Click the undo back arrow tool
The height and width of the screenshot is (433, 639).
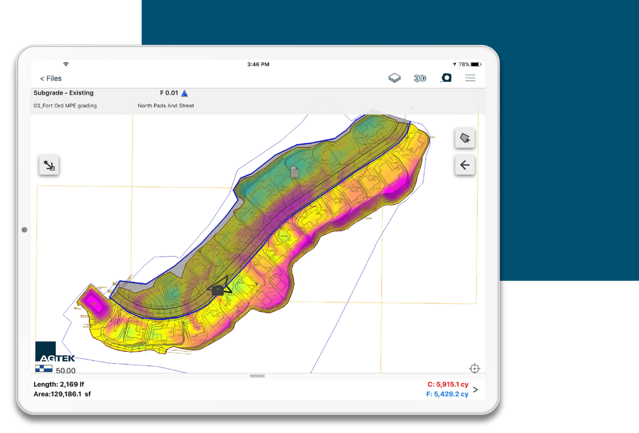[x=465, y=165]
